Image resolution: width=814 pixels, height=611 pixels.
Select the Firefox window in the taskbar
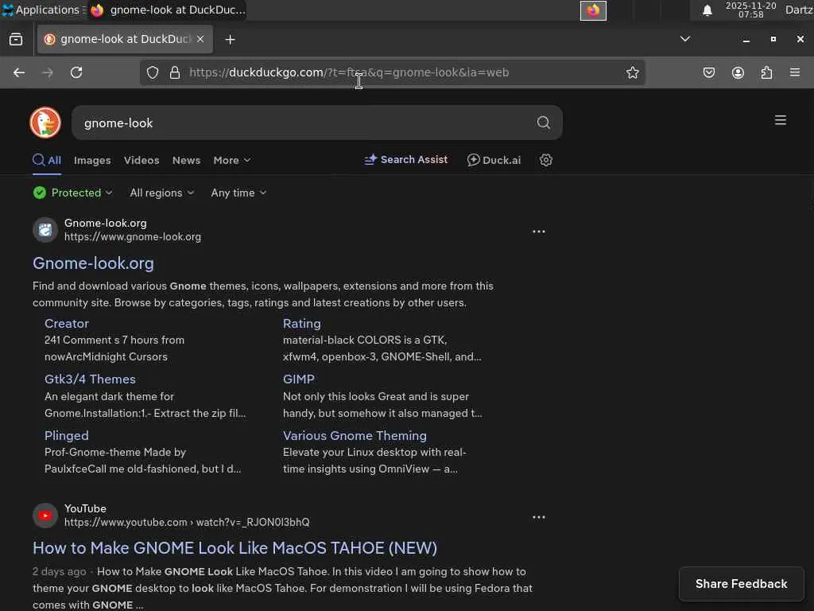point(167,10)
